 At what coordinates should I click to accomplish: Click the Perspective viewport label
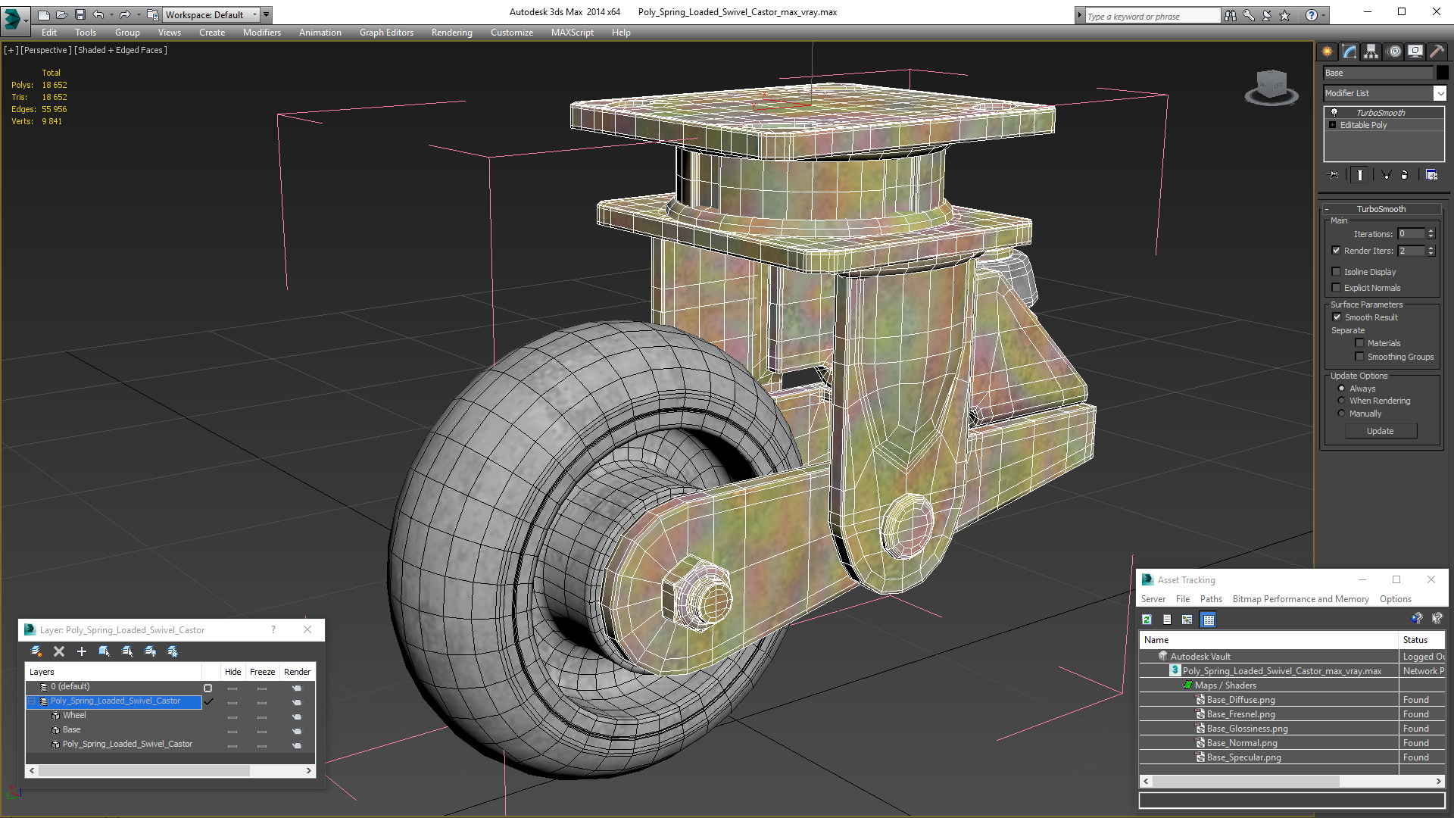[46, 50]
